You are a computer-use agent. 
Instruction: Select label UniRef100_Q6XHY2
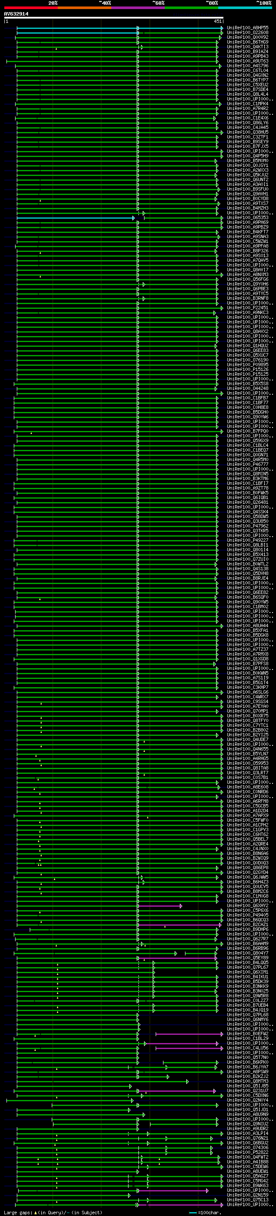click(248, 905)
